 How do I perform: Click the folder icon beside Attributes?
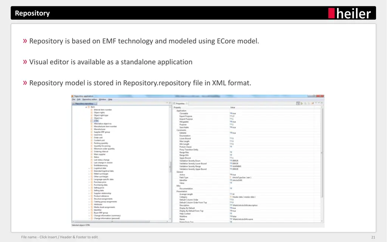coord(92,205)
